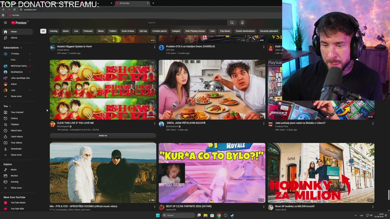Screen dimensions: 390x219
Task: Open the Chrome apps grid icon
Action: point(3,15)
